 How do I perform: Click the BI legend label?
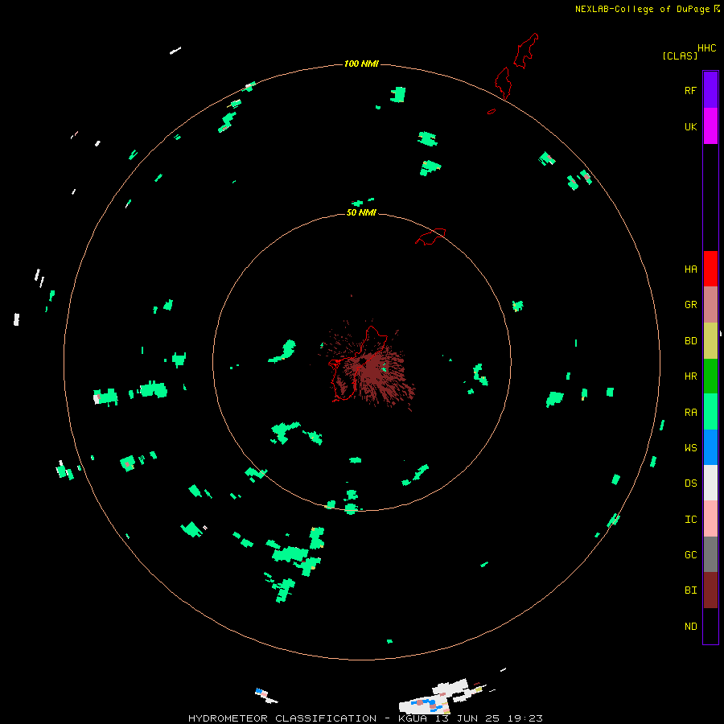click(690, 590)
